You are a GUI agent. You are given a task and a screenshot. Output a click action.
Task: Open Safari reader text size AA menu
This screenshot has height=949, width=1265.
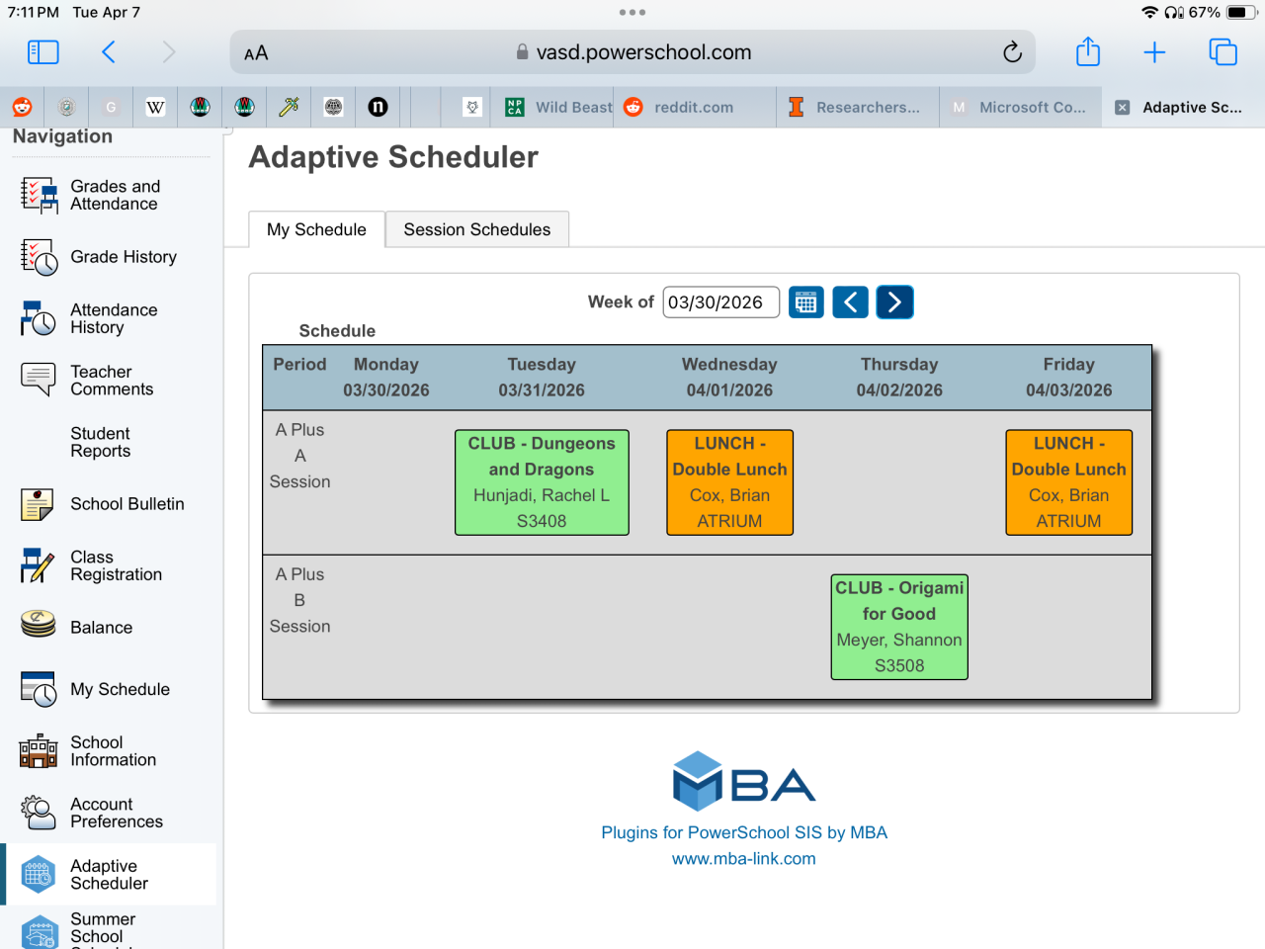pos(256,53)
